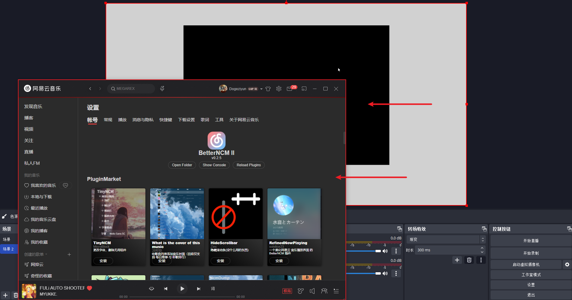Open 我喜欢的音乐 playlist
The height and width of the screenshot is (300, 572).
coord(43,185)
